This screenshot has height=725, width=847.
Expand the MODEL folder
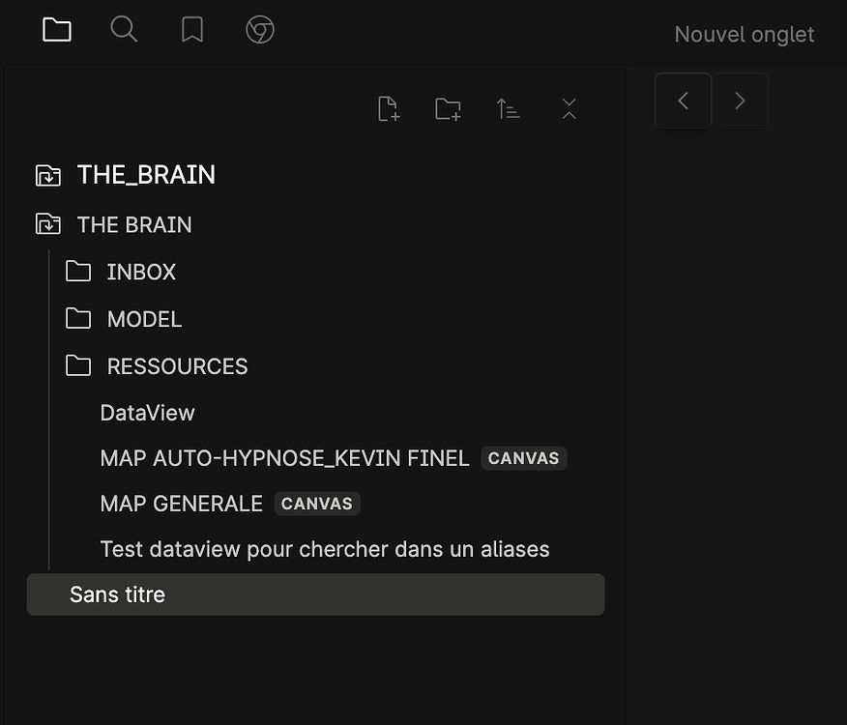pos(143,319)
